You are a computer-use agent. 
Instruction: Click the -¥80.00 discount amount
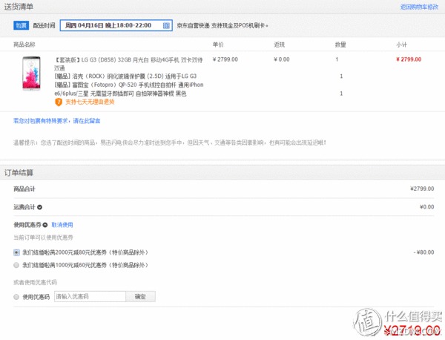point(423,252)
